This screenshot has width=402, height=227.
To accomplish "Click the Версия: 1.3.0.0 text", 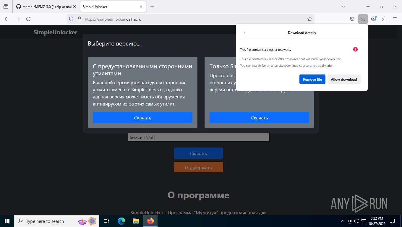I will pos(141,138).
